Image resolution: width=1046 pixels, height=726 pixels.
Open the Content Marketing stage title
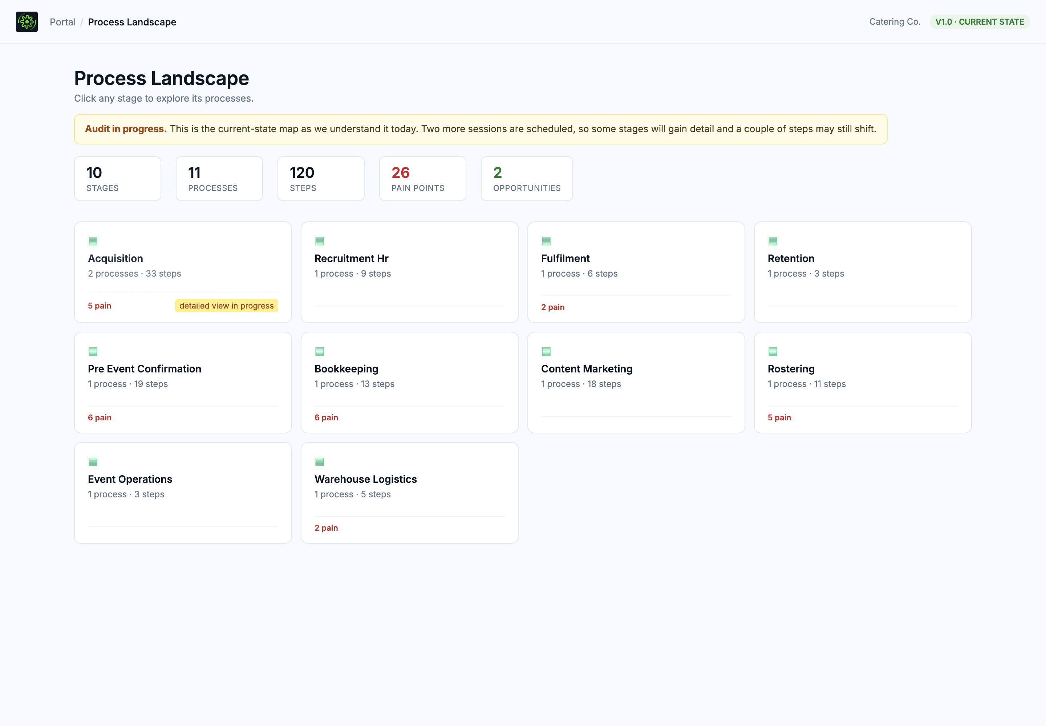coord(587,369)
